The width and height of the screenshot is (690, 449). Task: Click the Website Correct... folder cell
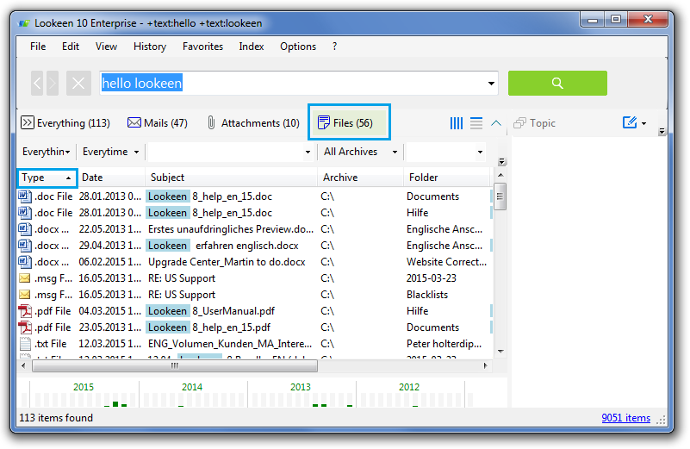pyautogui.click(x=447, y=262)
